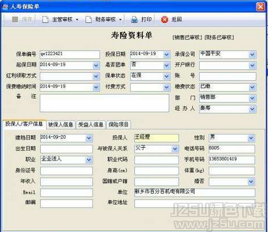Click the 身份证号 input field
The image size is (268, 232).
click(x=66, y=171)
